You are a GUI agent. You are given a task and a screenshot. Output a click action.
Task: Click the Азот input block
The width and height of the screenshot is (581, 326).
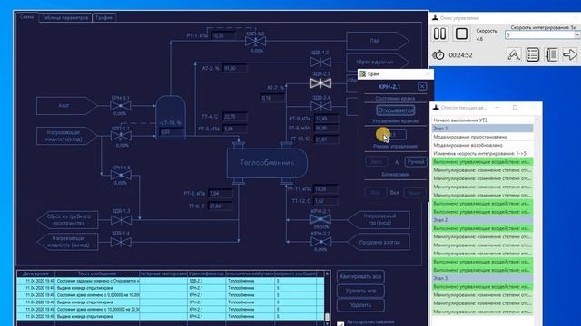[67, 106]
